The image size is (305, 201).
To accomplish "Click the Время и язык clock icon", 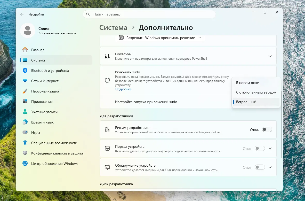I will tap(25, 122).
